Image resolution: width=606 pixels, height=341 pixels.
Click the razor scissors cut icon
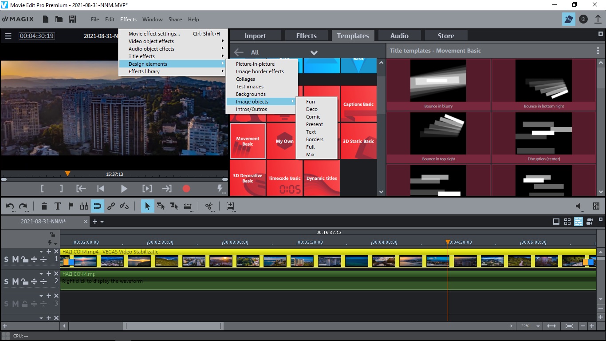tap(209, 206)
